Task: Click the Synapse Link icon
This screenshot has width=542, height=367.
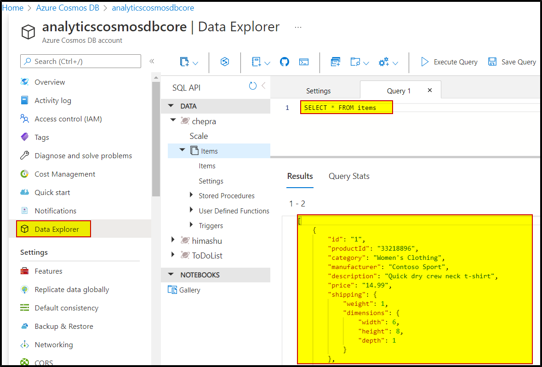Action: point(225,62)
